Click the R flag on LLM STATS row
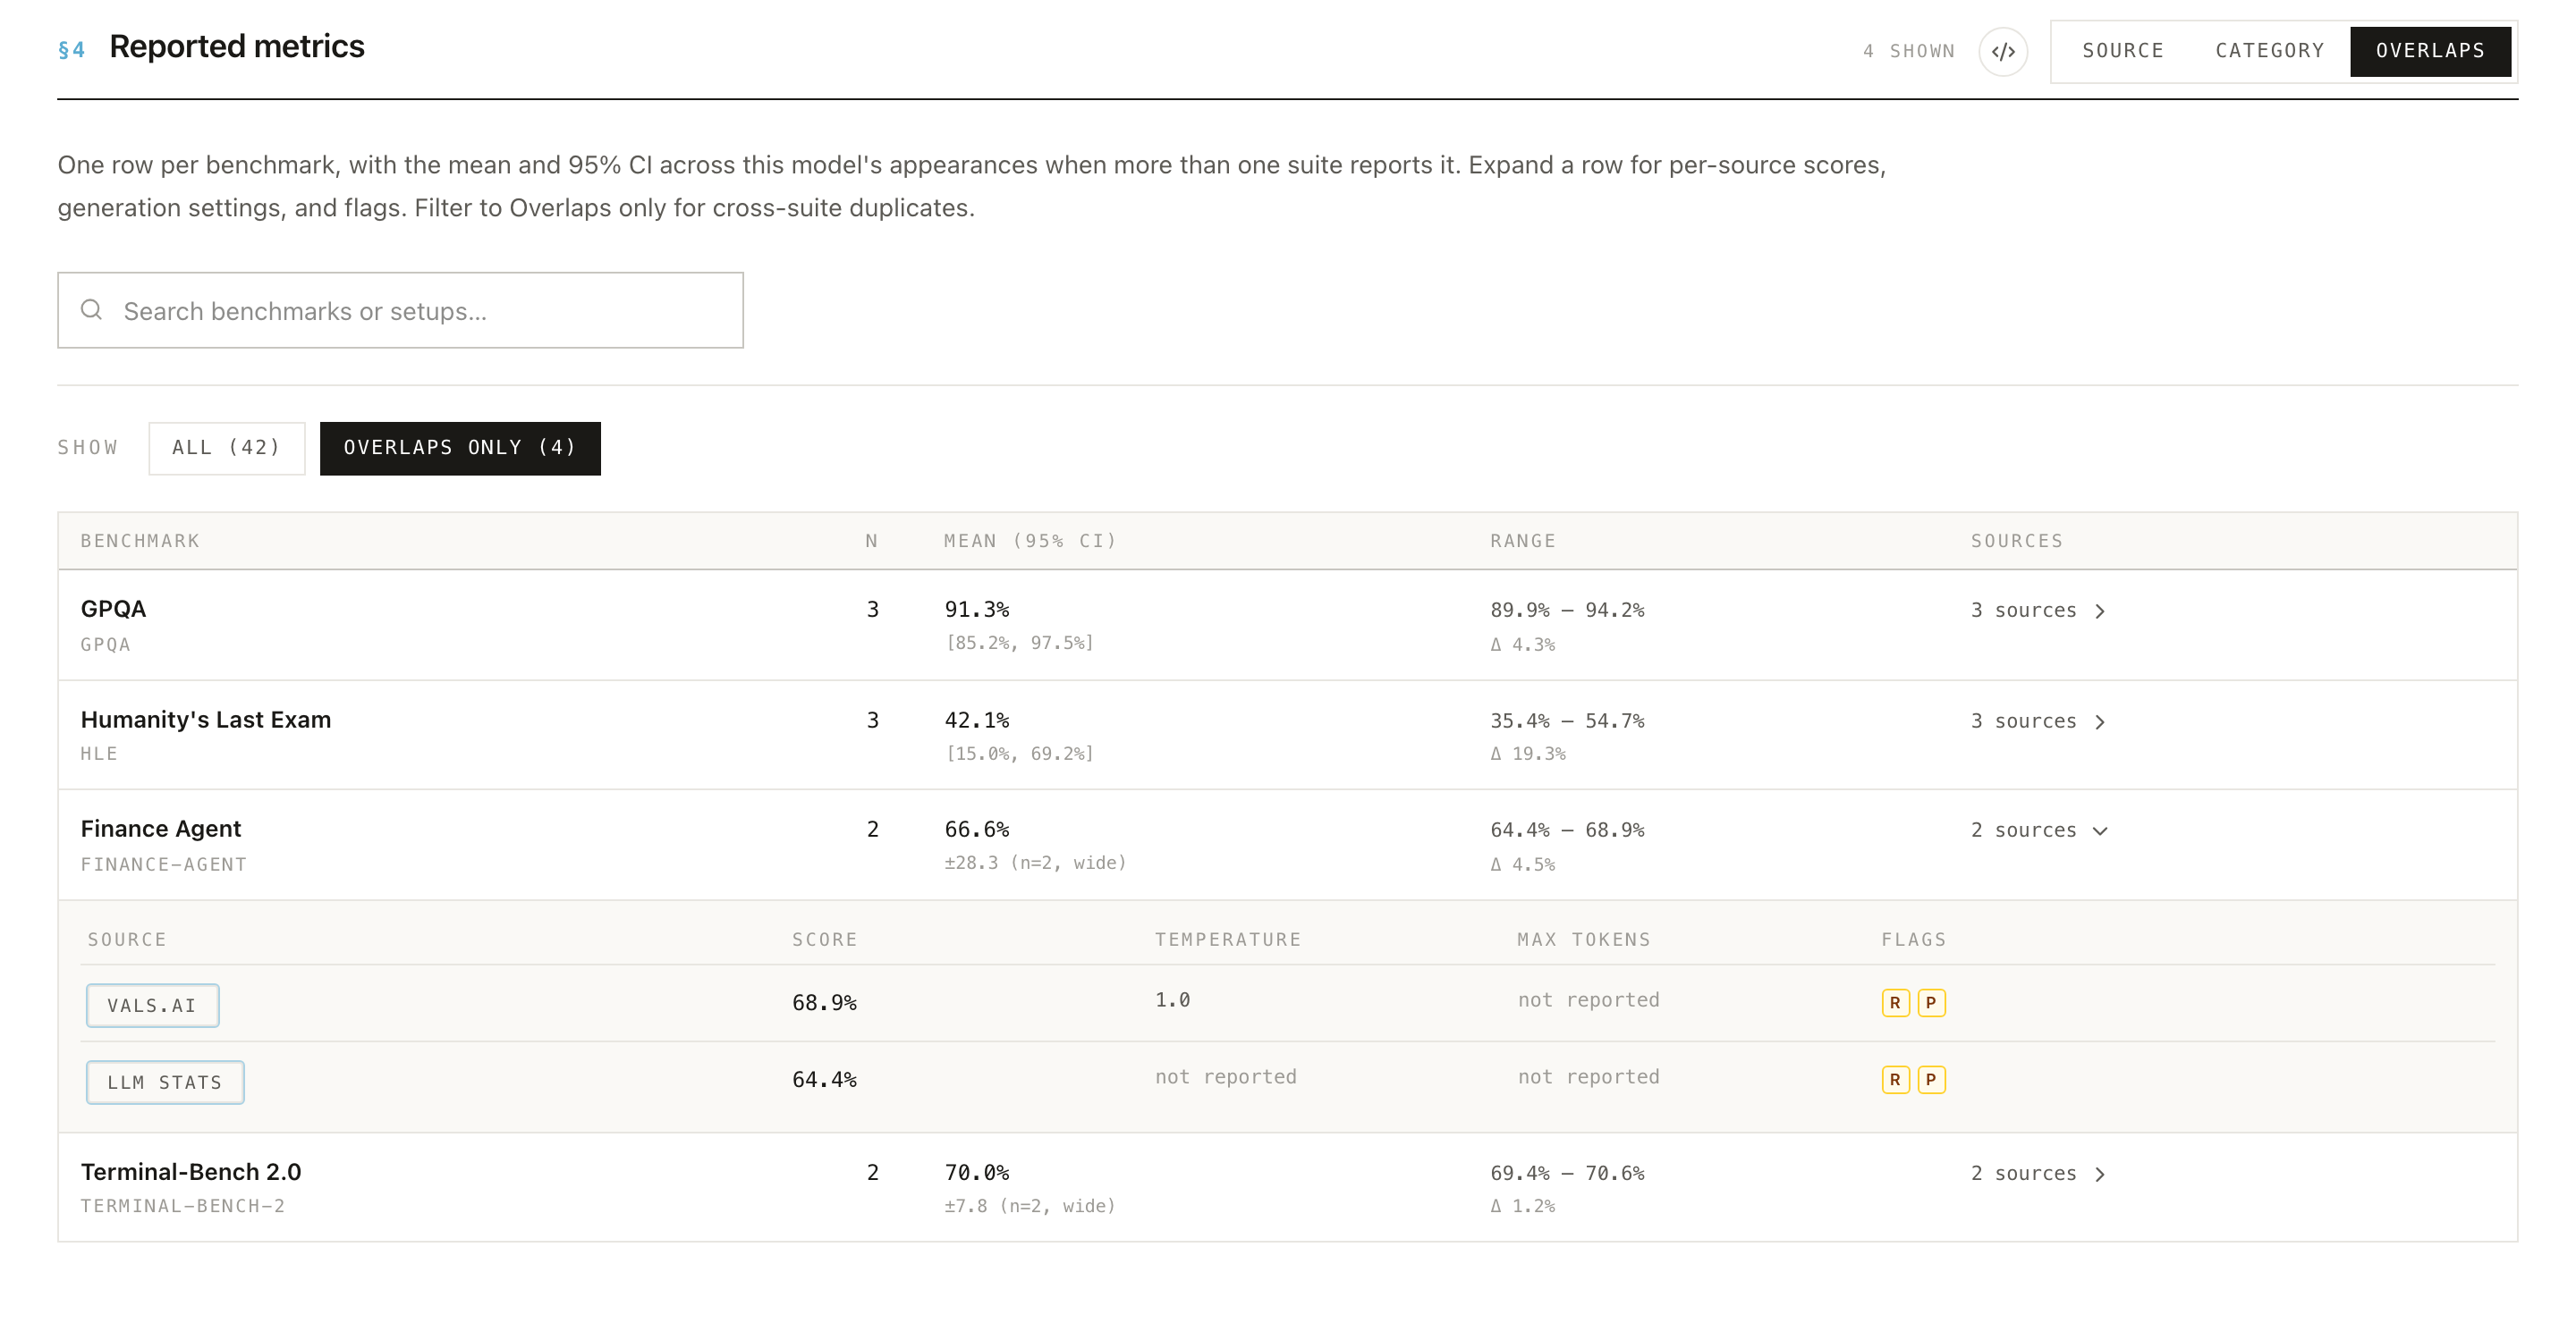Image resolution: width=2576 pixels, height=1323 pixels. (1895, 1079)
